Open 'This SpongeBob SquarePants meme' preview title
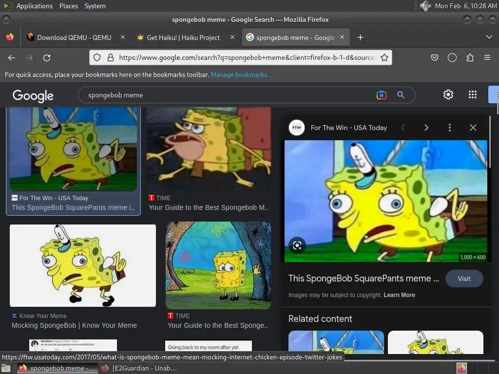Image resolution: width=499 pixels, height=374 pixels. pyautogui.click(x=364, y=278)
